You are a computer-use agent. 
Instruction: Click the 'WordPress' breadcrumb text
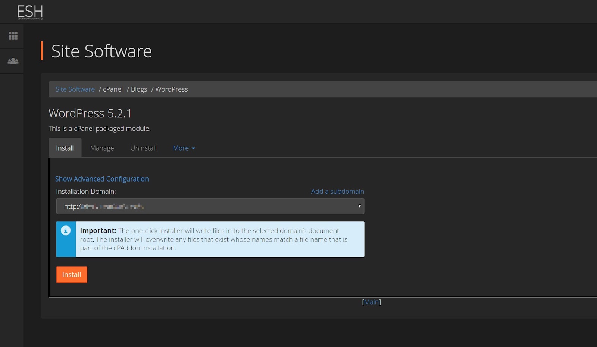point(172,89)
